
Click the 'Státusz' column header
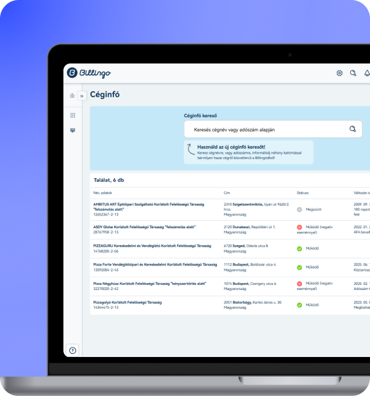click(x=303, y=193)
